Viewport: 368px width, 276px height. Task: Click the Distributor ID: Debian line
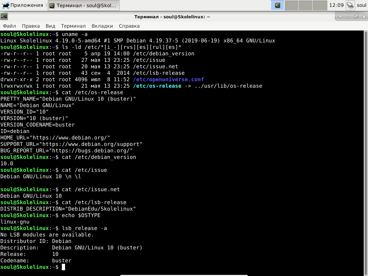[x=36, y=241]
